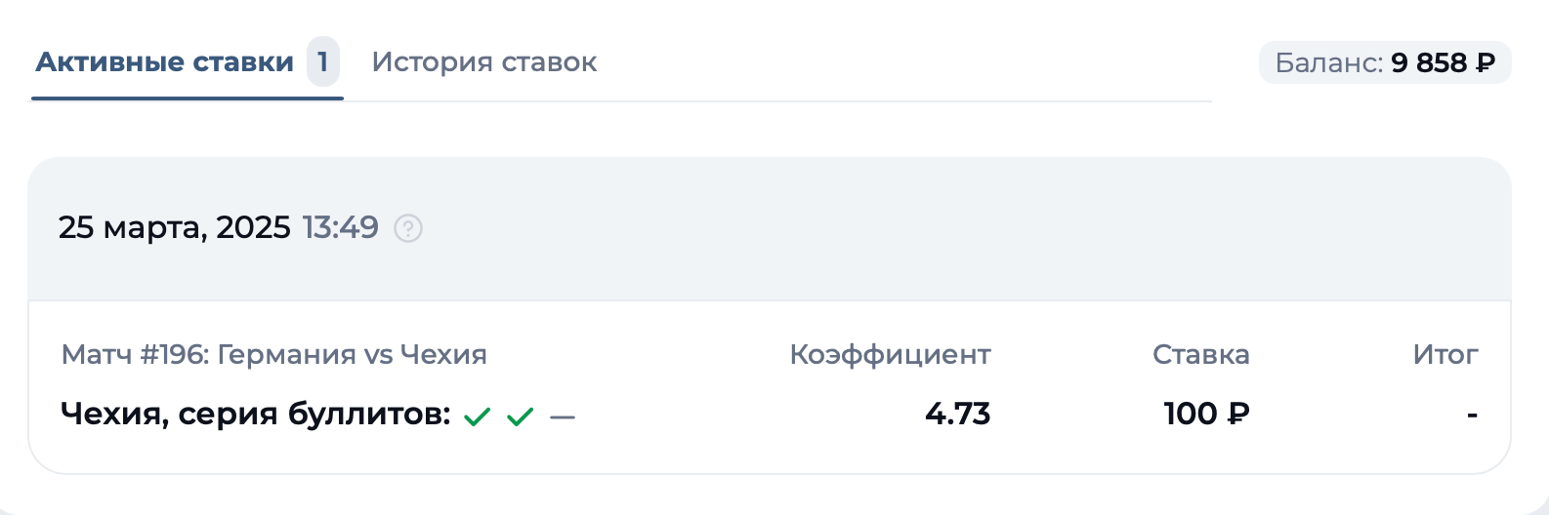Click the active bets count badge
The height and width of the screenshot is (515, 1549).
tap(322, 62)
